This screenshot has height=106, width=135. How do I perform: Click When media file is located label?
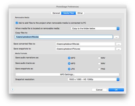tap(37, 28)
